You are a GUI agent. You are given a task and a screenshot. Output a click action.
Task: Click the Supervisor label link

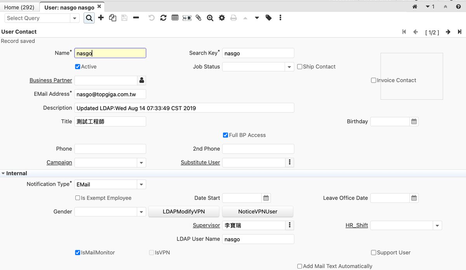click(x=207, y=225)
